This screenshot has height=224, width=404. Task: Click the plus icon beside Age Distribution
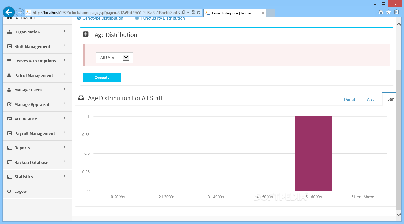(86, 34)
